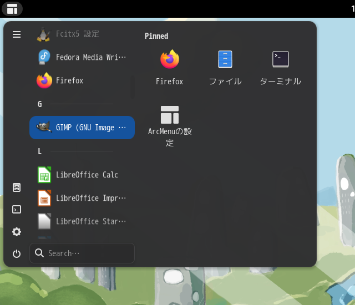Screen dimensions: 355x305
Task: Open pinned ターミナル app
Action: pyautogui.click(x=281, y=68)
